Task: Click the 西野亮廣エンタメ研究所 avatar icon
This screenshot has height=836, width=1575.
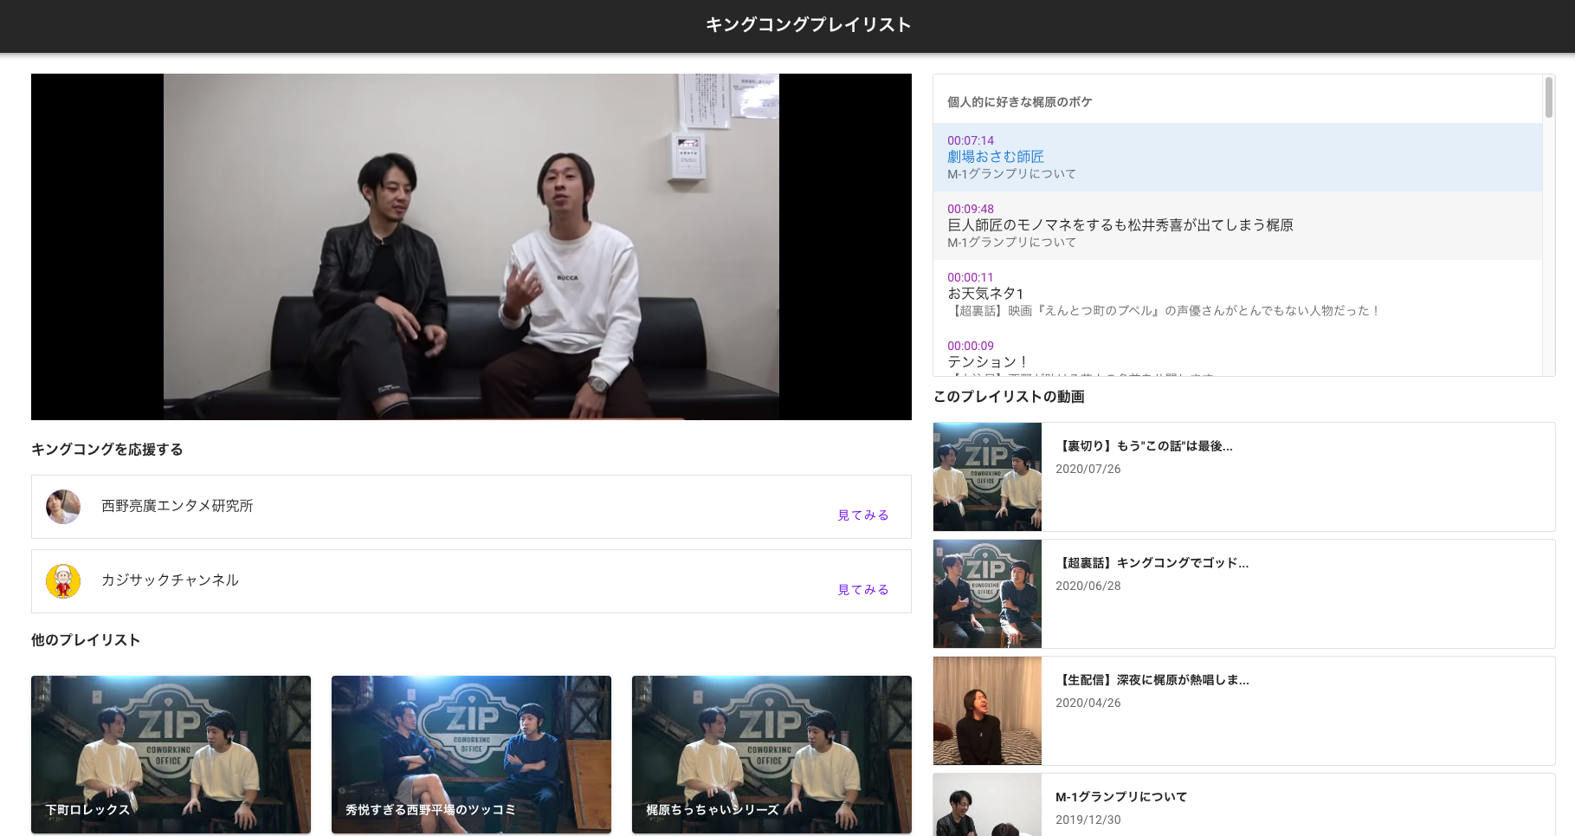Action: 63,507
